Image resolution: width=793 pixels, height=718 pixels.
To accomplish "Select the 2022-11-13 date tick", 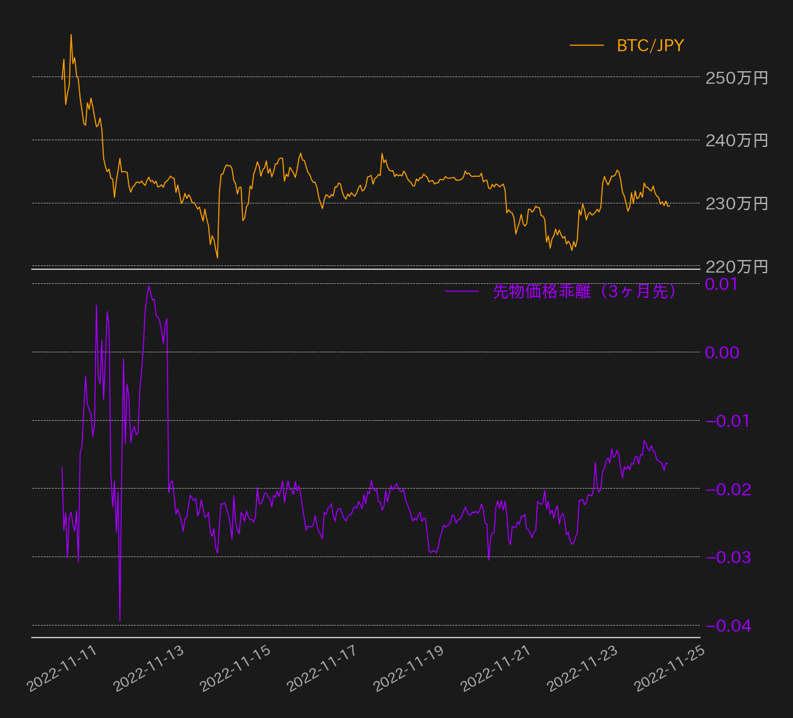I will pos(150,668).
